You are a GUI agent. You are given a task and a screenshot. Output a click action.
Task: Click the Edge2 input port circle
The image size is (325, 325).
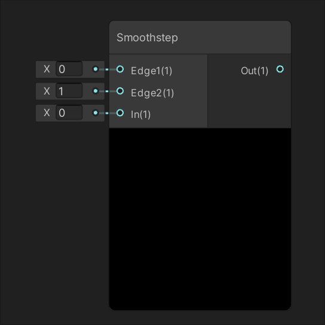click(120, 91)
